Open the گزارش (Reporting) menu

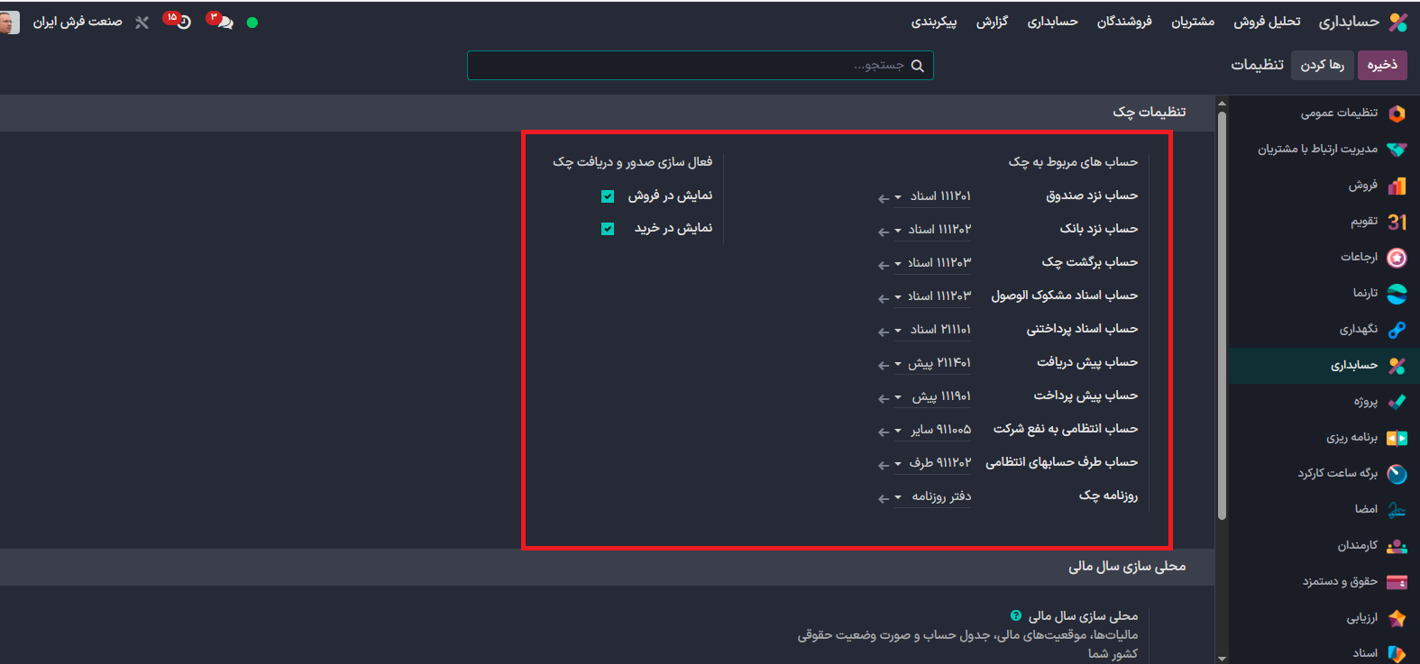click(x=992, y=22)
